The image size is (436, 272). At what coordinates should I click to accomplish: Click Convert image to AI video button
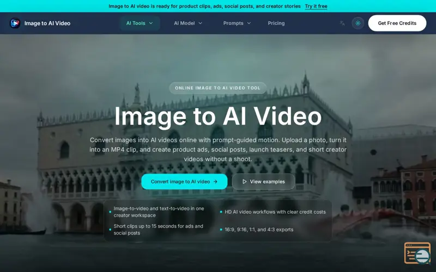click(184, 182)
